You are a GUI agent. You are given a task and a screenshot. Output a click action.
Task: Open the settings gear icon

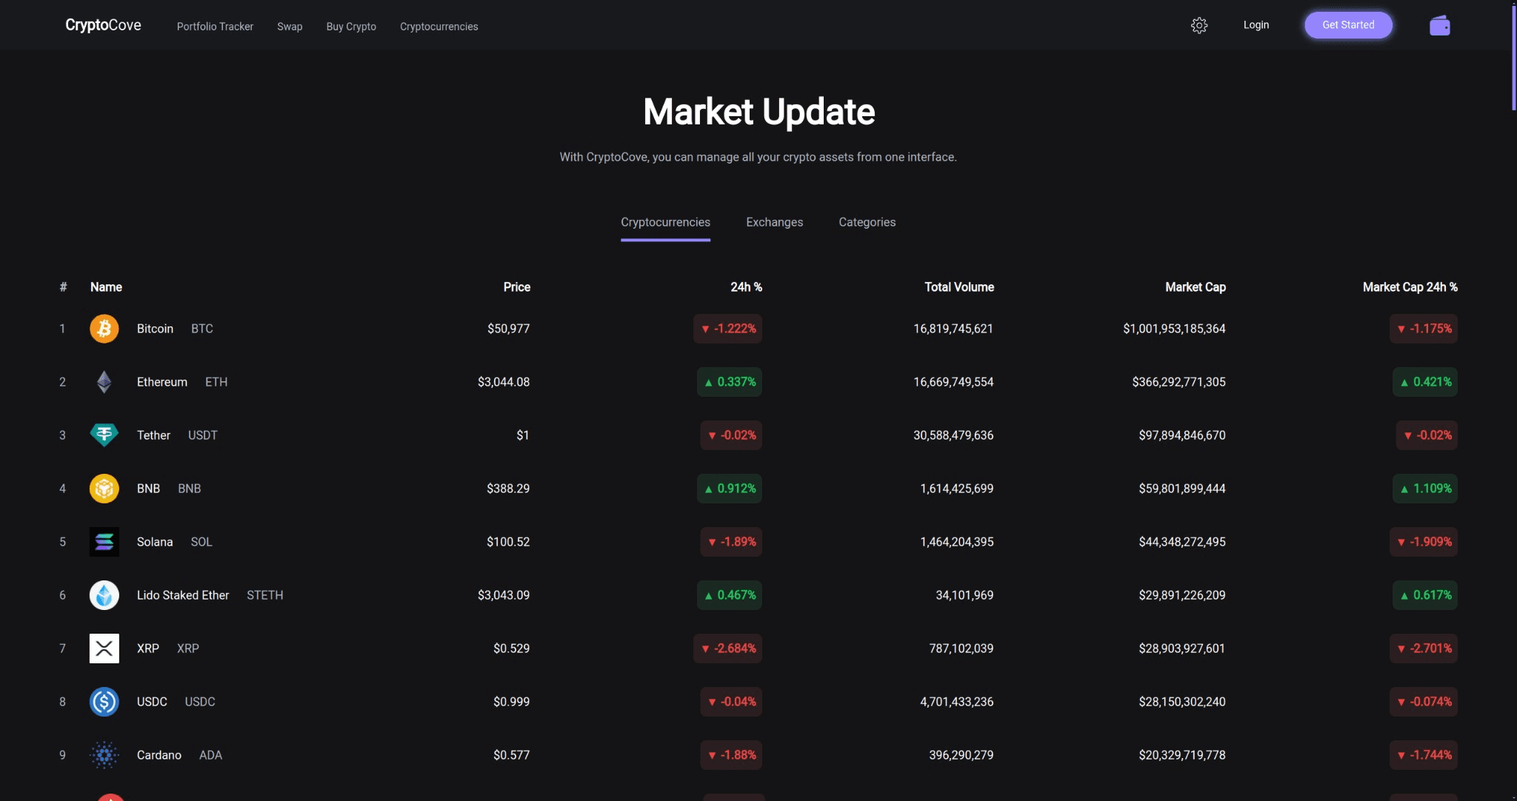click(x=1200, y=24)
